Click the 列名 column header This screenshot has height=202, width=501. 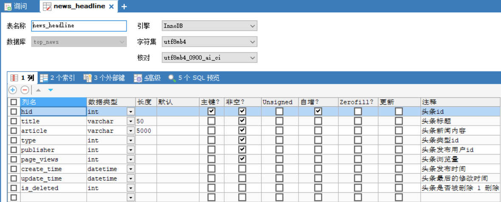[x=53, y=102]
